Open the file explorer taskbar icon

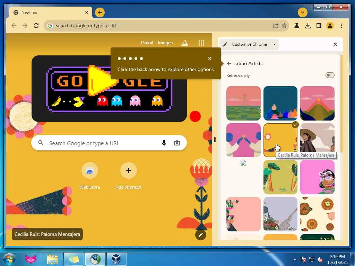tap(52, 259)
